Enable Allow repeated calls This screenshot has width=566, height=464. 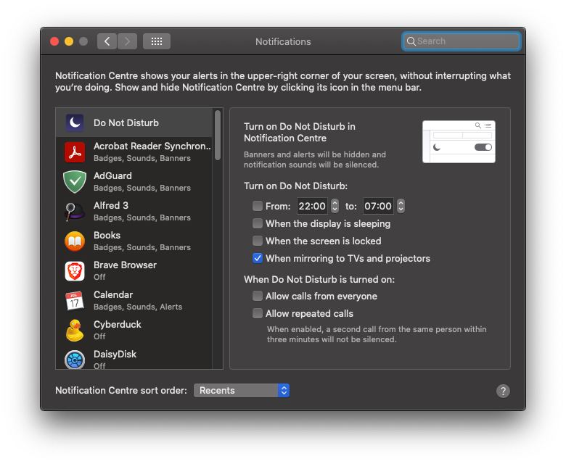[258, 313]
